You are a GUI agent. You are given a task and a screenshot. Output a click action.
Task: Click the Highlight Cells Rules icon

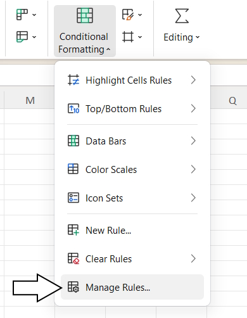coord(73,80)
